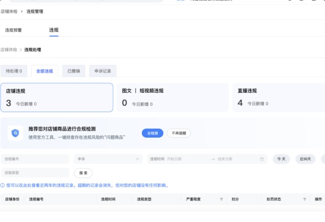The width and height of the screenshot is (325, 222).
Task: Select the 近30天 quick filter
Action: [305, 159]
